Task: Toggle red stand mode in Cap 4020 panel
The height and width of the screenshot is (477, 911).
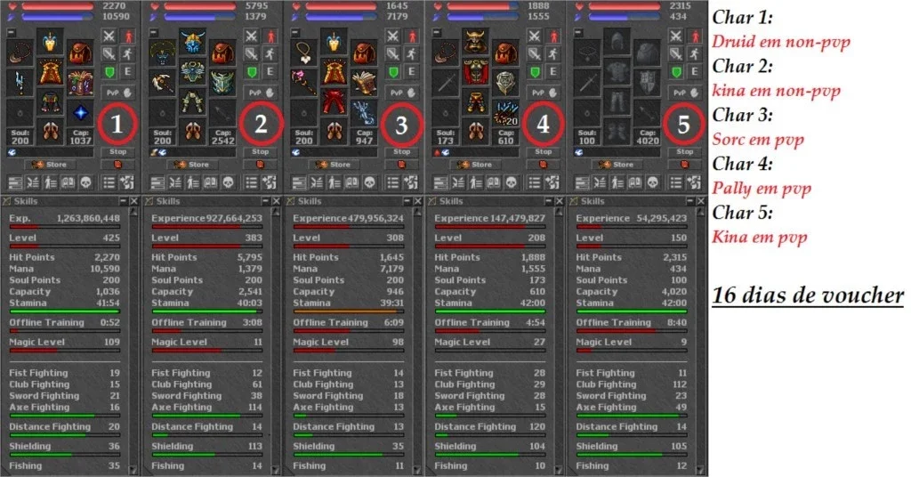Action: (694, 36)
